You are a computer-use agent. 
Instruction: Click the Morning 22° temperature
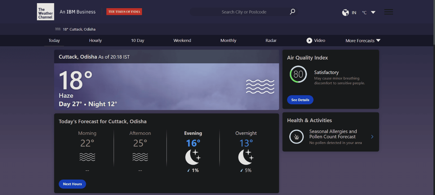87,143
